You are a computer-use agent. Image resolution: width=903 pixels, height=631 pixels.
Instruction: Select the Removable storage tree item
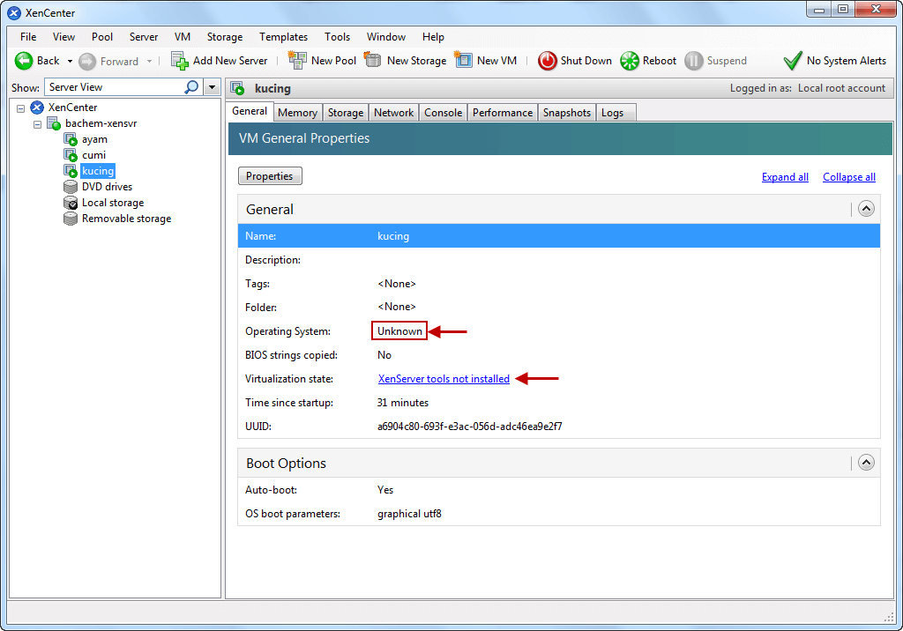click(126, 219)
